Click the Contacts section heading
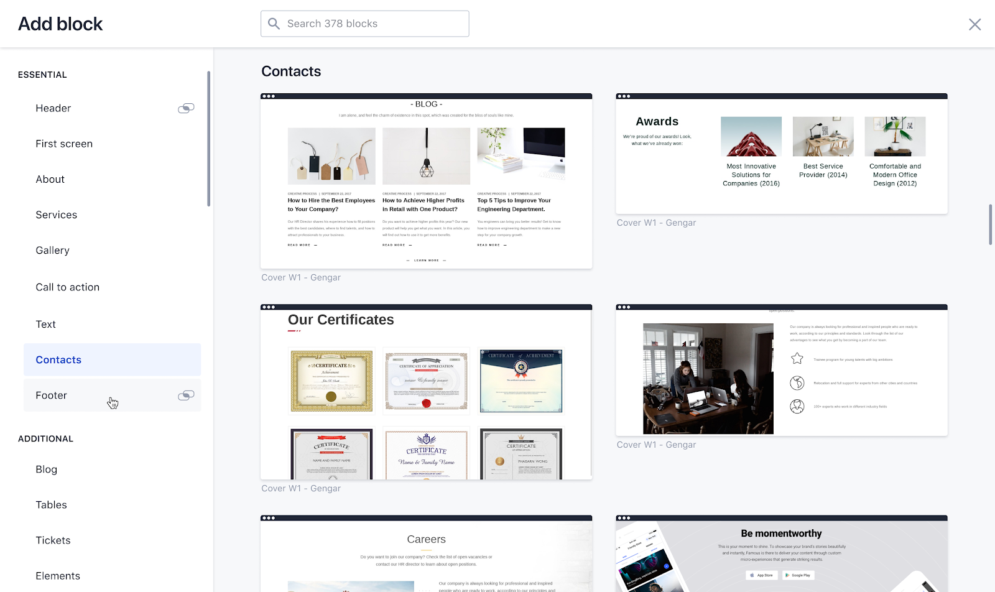Screen dimensions: 995x592 [291, 72]
